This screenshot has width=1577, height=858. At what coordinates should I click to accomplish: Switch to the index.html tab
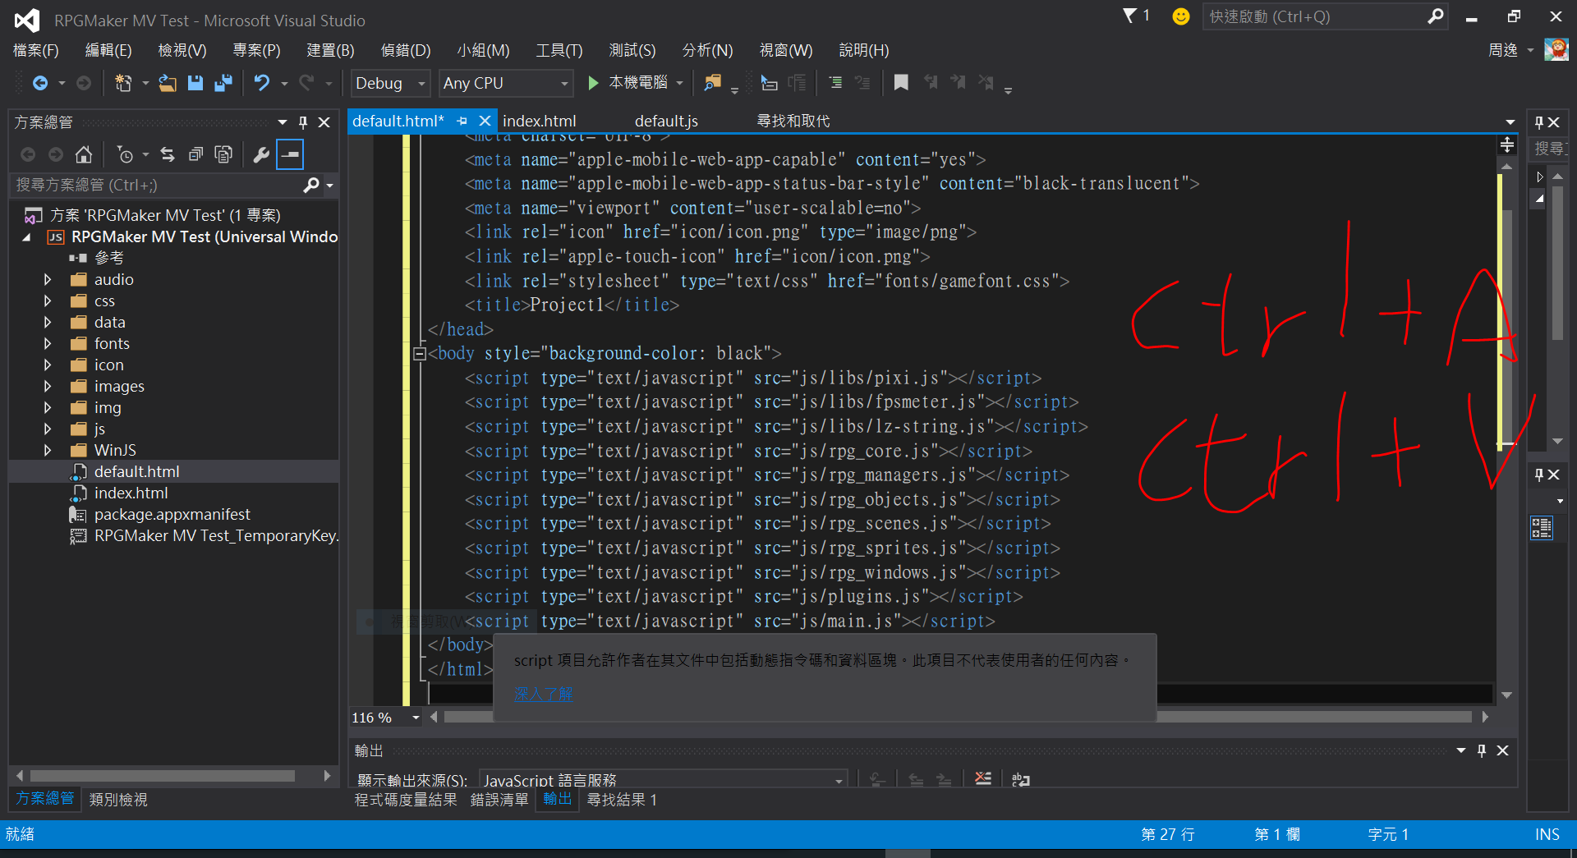click(540, 121)
